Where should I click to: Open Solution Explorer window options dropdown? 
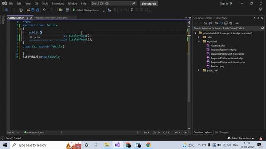click(x=254, y=18)
